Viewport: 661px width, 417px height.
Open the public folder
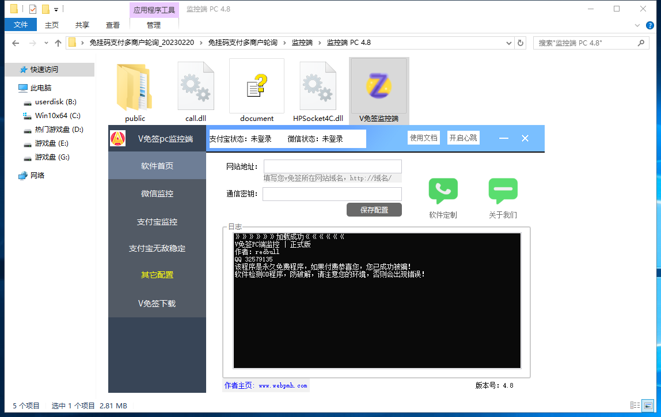click(135, 90)
